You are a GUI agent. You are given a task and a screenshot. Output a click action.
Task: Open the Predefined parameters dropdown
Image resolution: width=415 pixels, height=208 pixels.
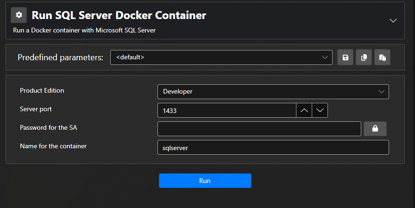(x=221, y=57)
